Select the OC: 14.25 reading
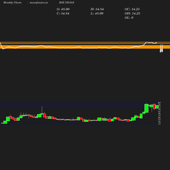The width and height of the screenshot is (170, 170). (x=132, y=9)
